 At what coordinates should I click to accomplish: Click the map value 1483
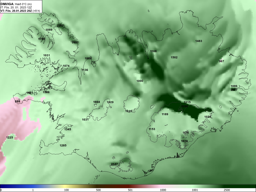(199, 41)
